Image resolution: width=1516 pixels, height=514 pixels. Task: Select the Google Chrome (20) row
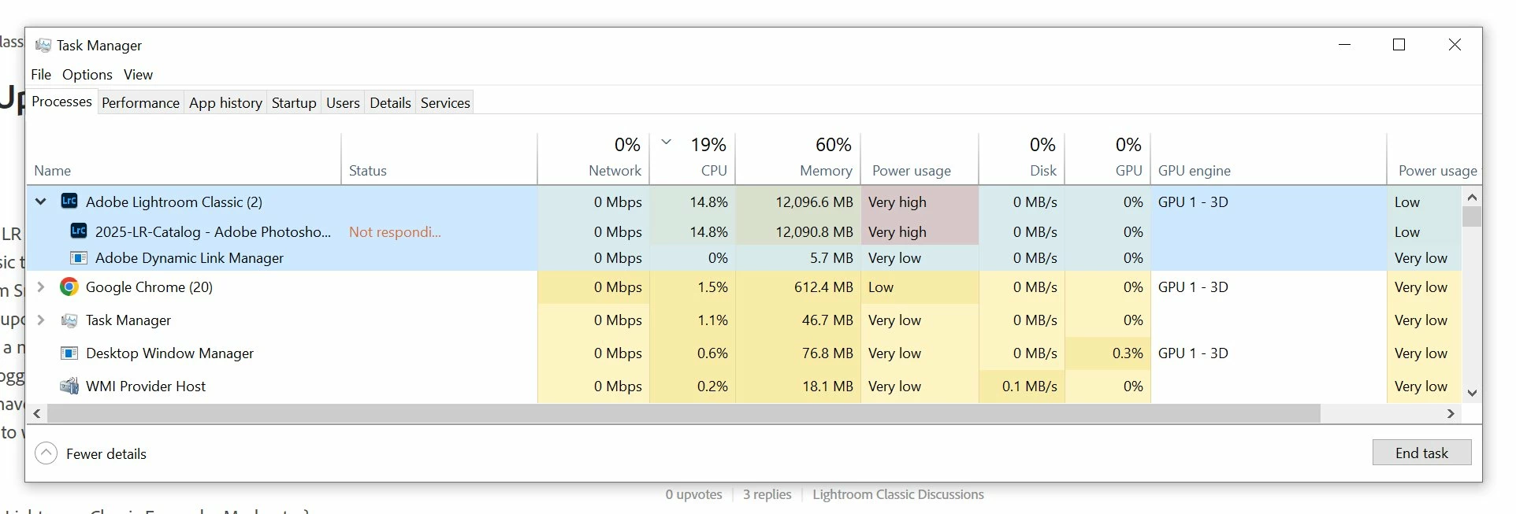pyautogui.click(x=745, y=287)
